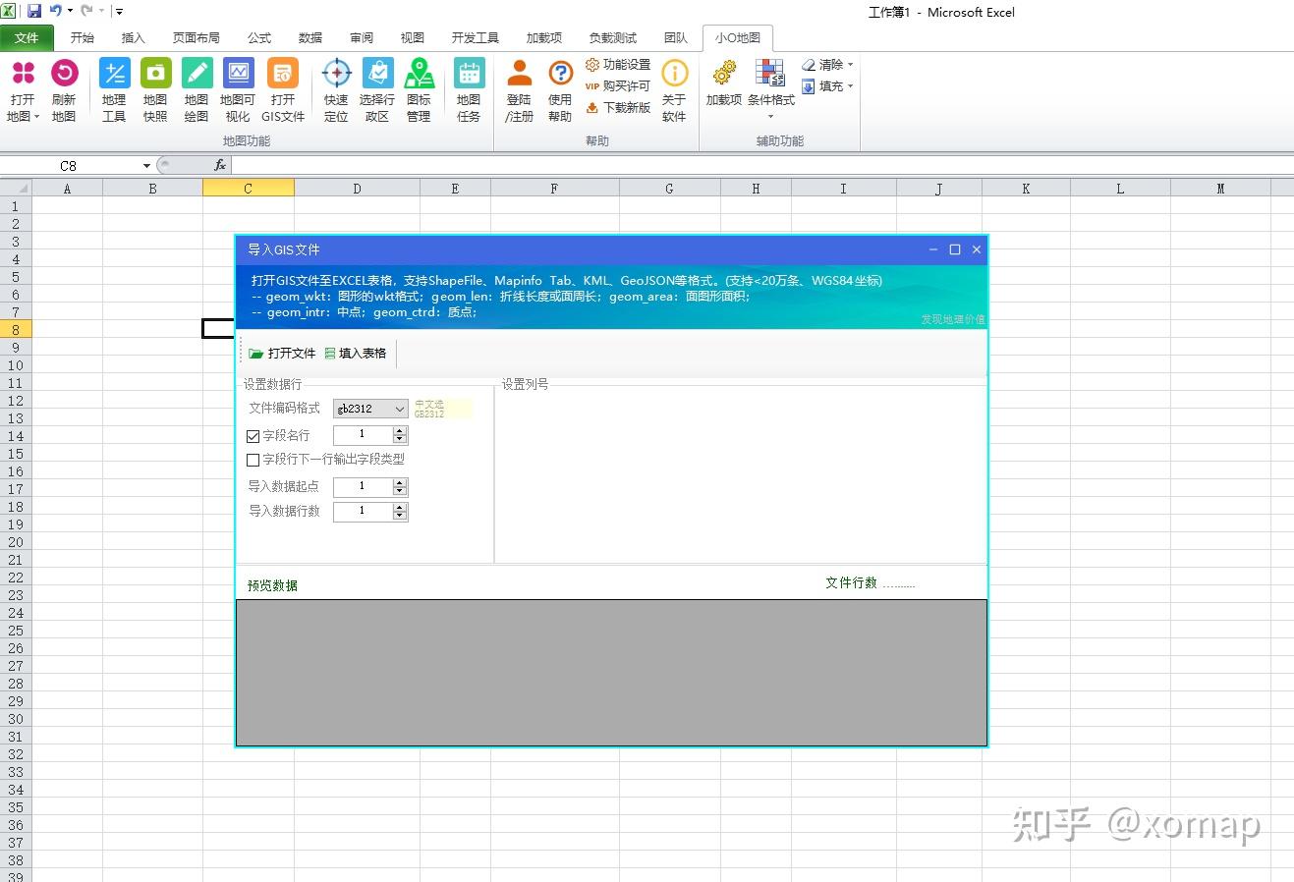Open the 小O地图 ribbon tab
The height and width of the screenshot is (882, 1294).
738,37
